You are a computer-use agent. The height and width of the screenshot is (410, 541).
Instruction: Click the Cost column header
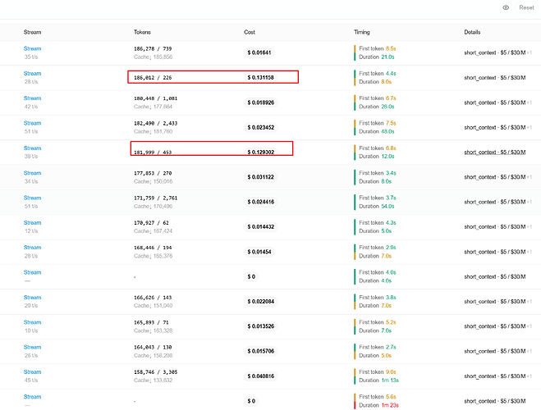click(250, 32)
